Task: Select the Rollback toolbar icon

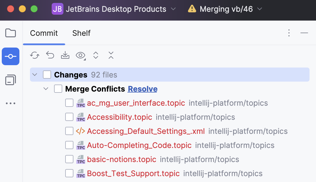Action: click(50, 55)
